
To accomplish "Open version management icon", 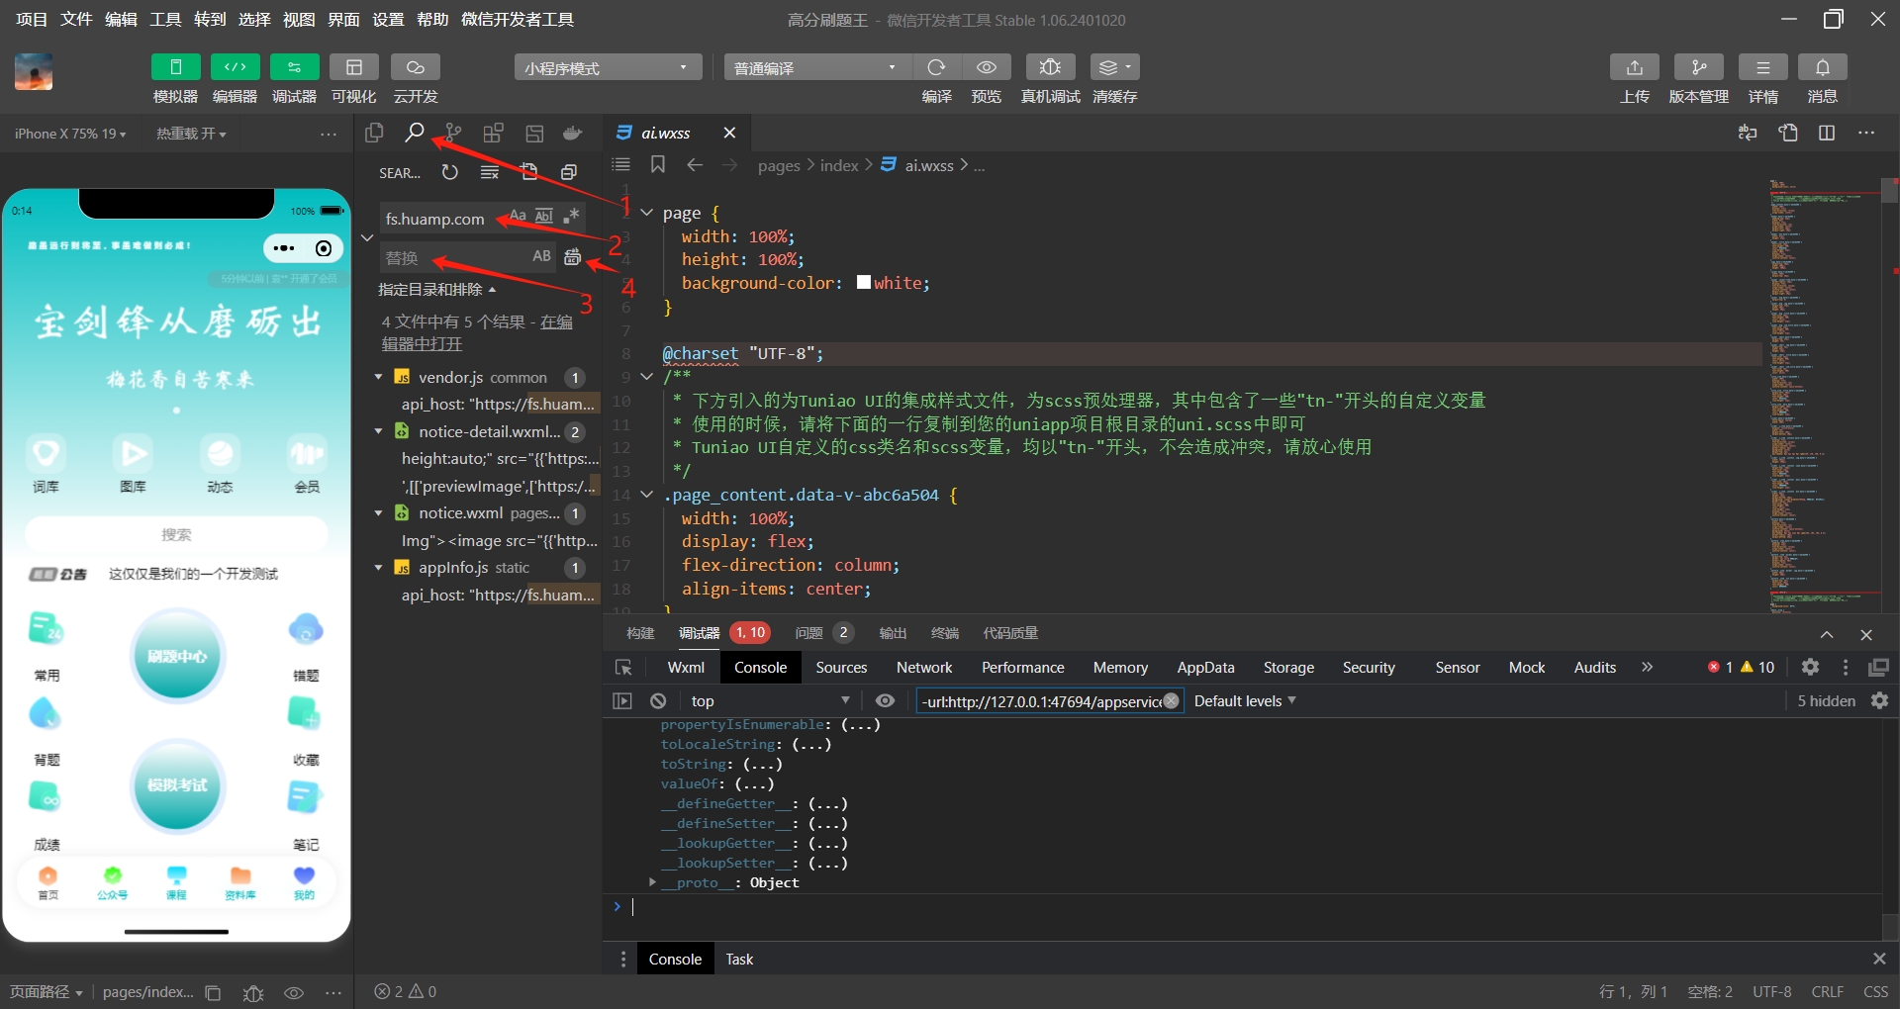I will pyautogui.click(x=1698, y=67).
